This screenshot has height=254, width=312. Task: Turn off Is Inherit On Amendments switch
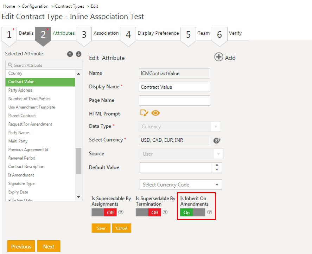point(192,212)
